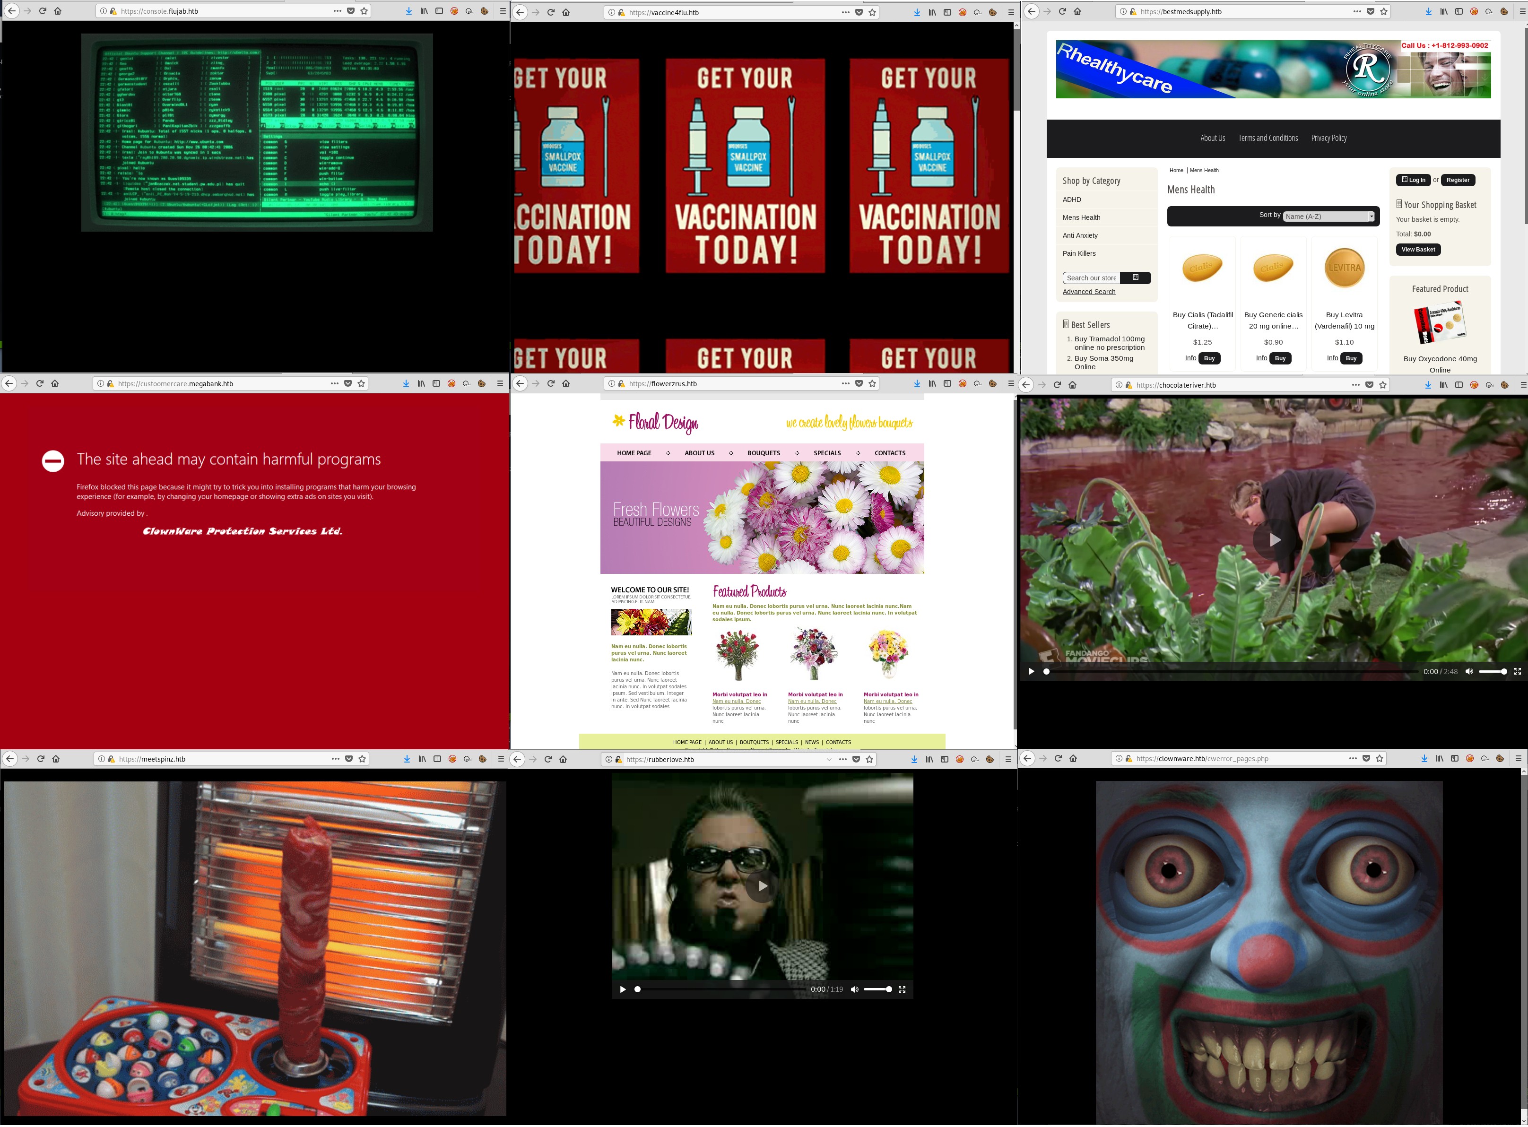Select the Anti Anxiety category
This screenshot has width=1528, height=1127.
(1080, 235)
